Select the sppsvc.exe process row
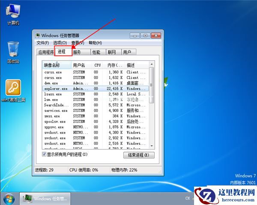Viewport: 257px width, 205px height. (96, 127)
